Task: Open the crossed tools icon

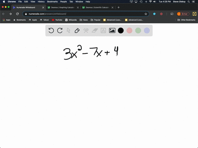Action: [86, 30]
